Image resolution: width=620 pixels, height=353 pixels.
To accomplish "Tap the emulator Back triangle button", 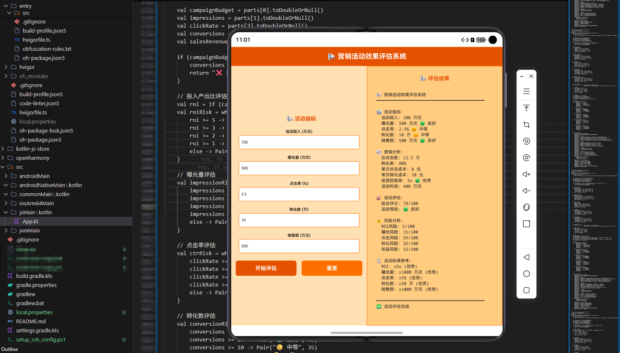I will tap(526, 257).
